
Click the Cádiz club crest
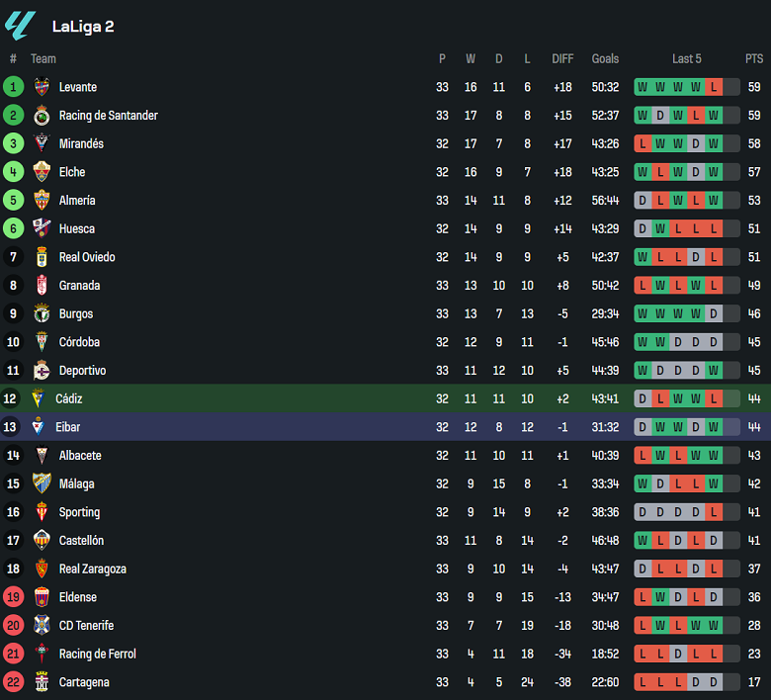(39, 398)
